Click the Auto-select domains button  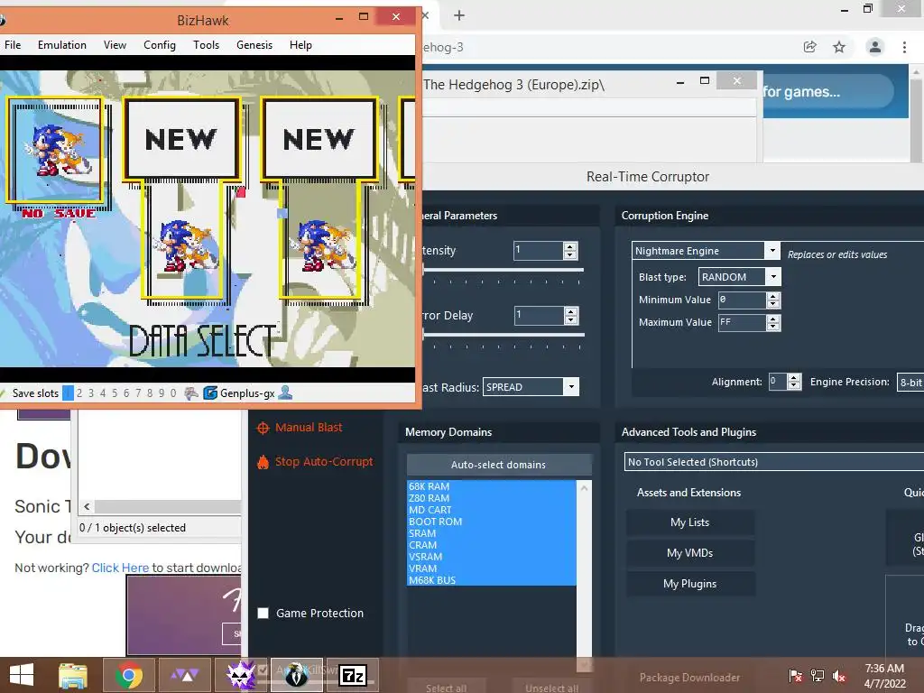pos(498,465)
